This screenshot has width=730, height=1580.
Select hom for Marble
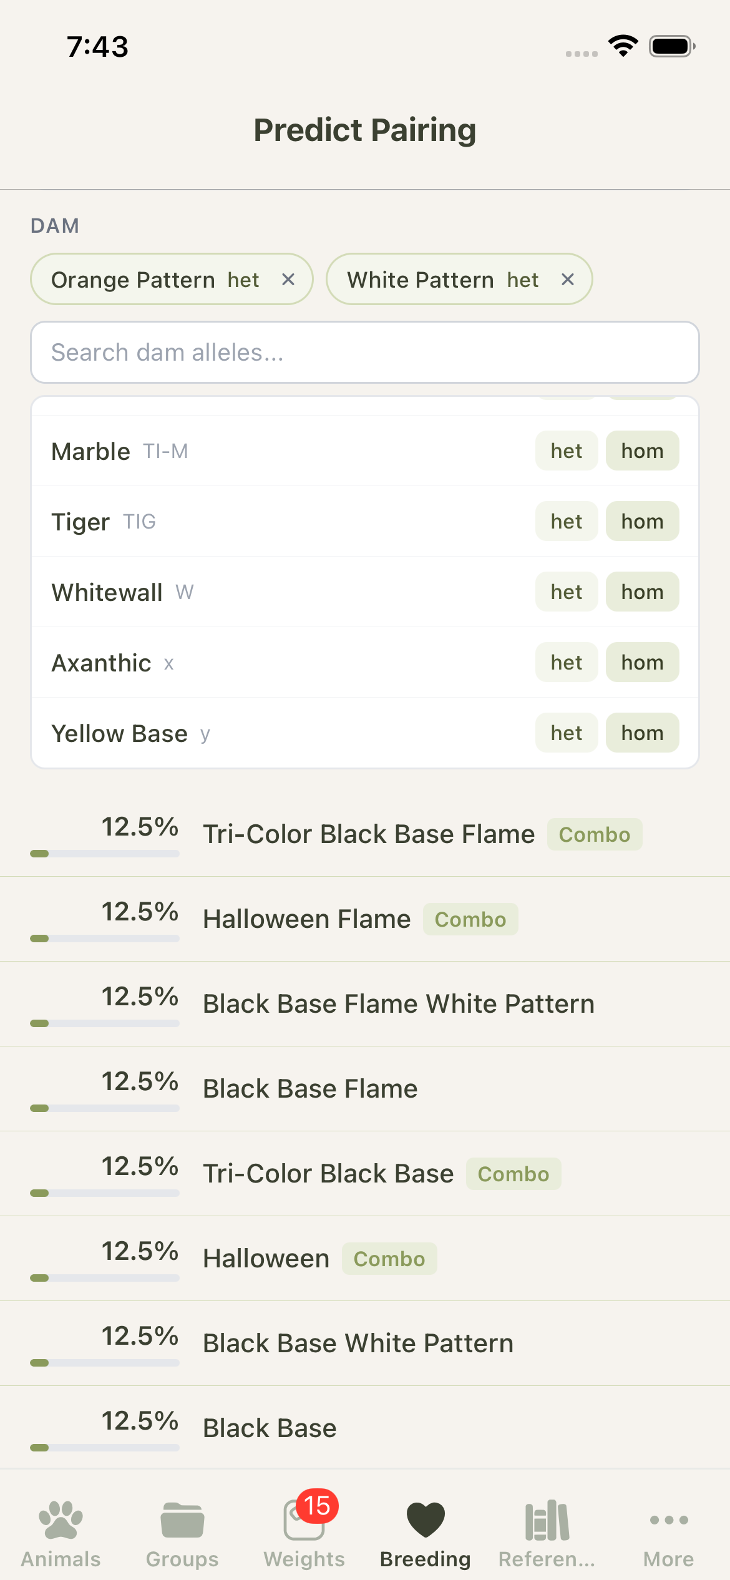coord(642,451)
